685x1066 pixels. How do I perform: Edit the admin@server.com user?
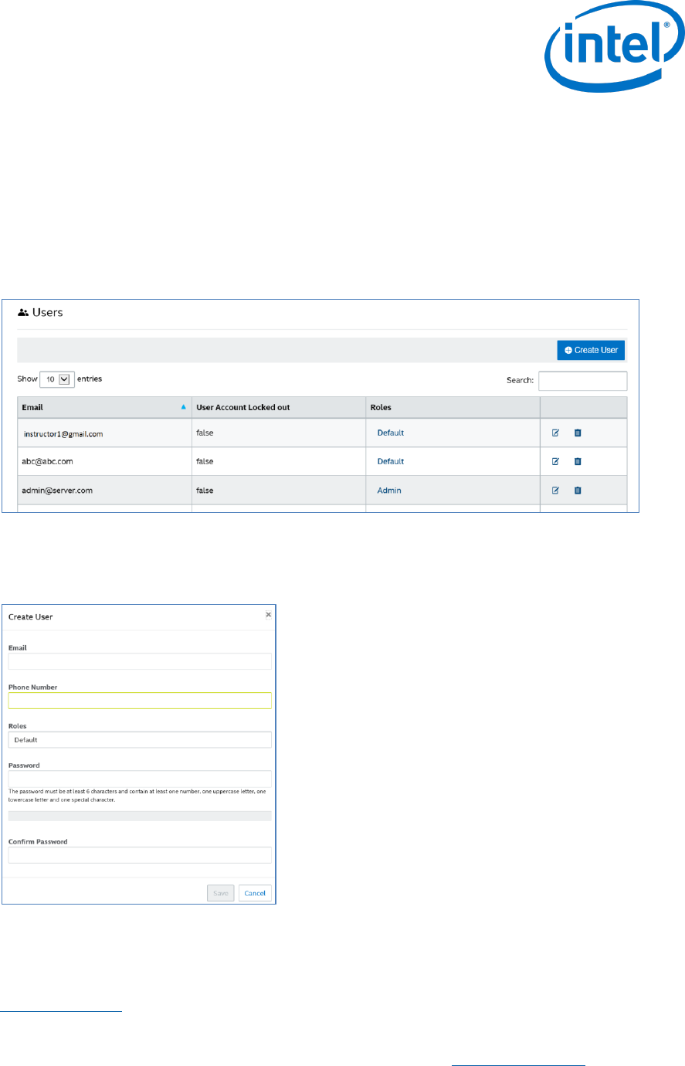555,490
